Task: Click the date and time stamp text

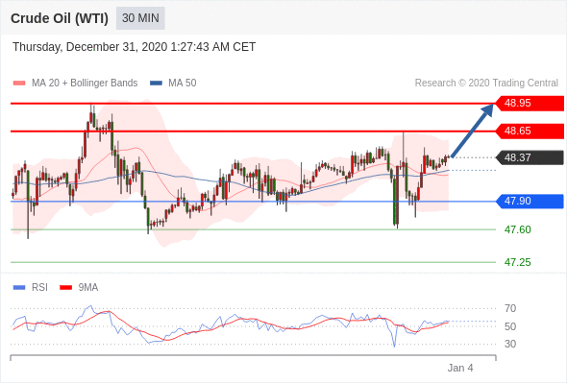Action: (x=135, y=47)
